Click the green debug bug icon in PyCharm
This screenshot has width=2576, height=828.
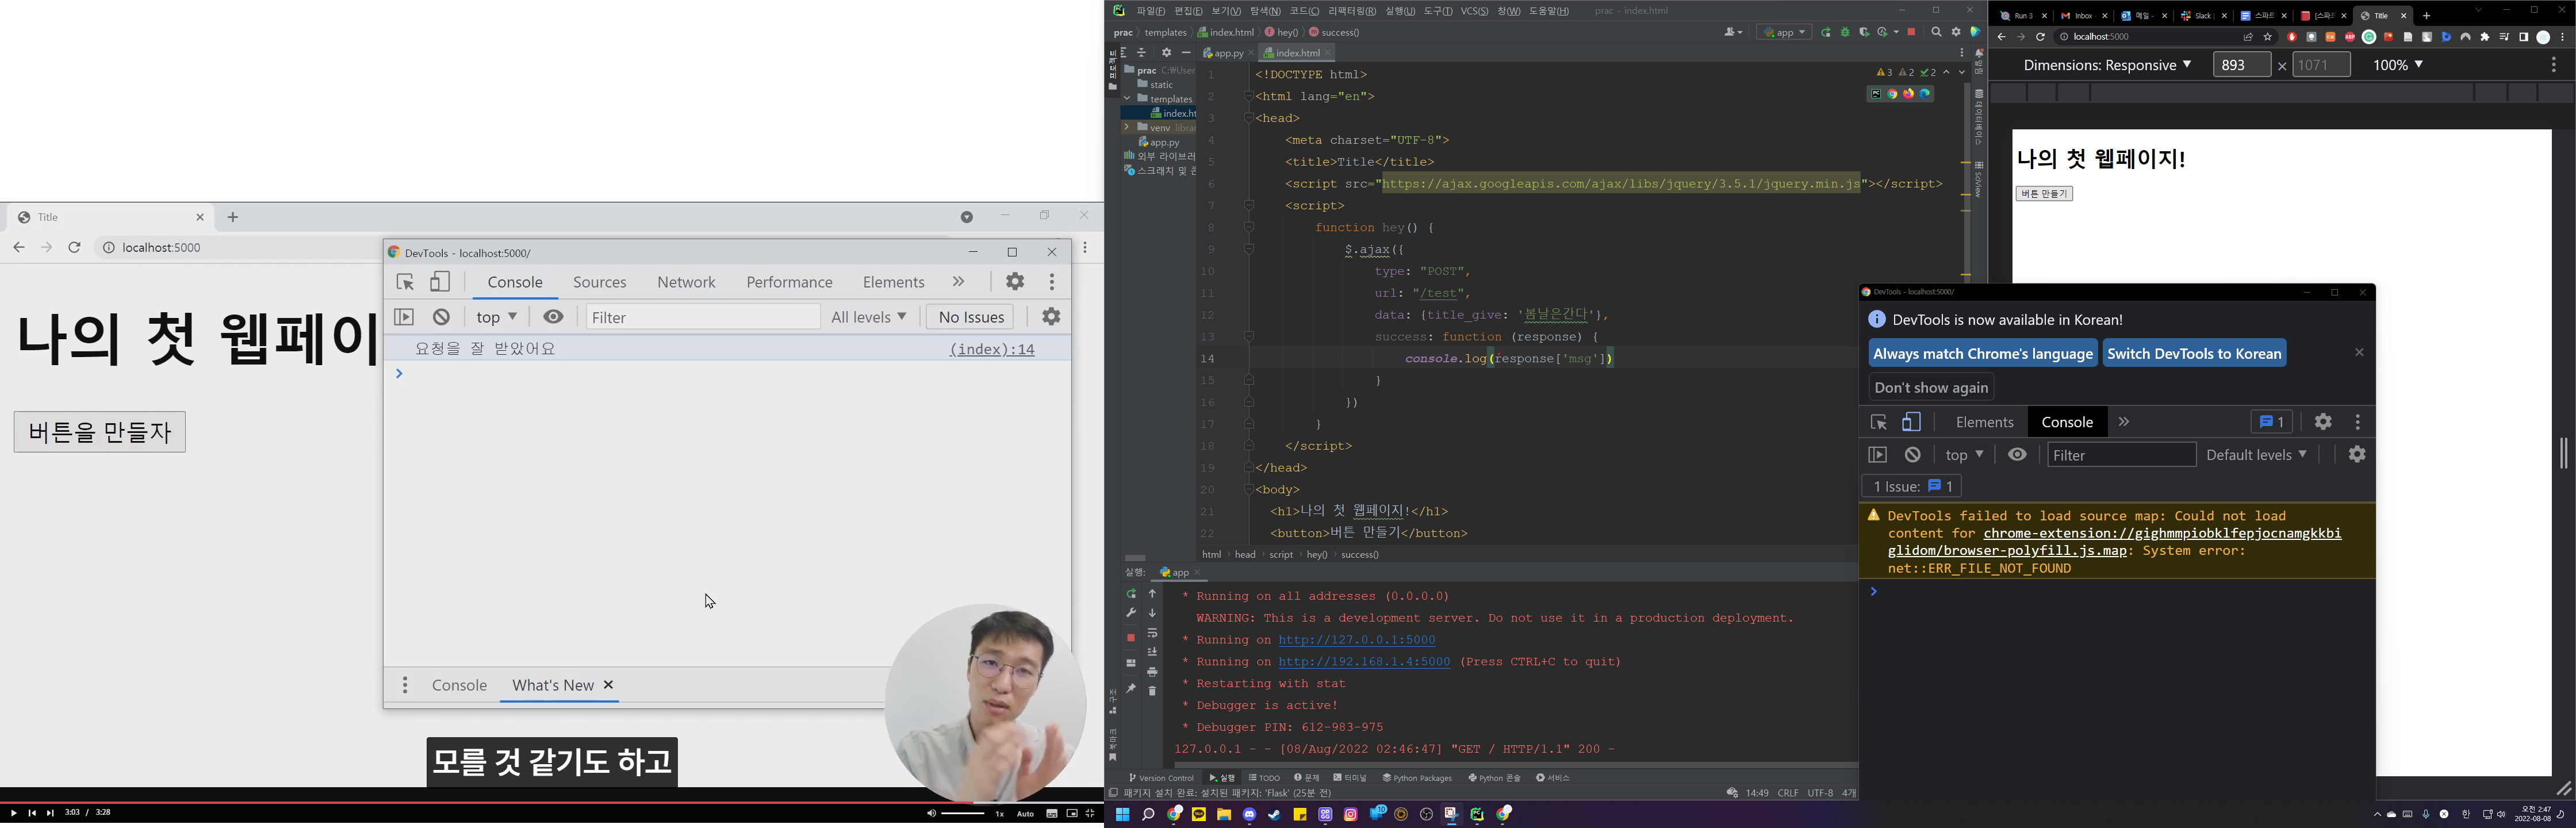[1845, 33]
